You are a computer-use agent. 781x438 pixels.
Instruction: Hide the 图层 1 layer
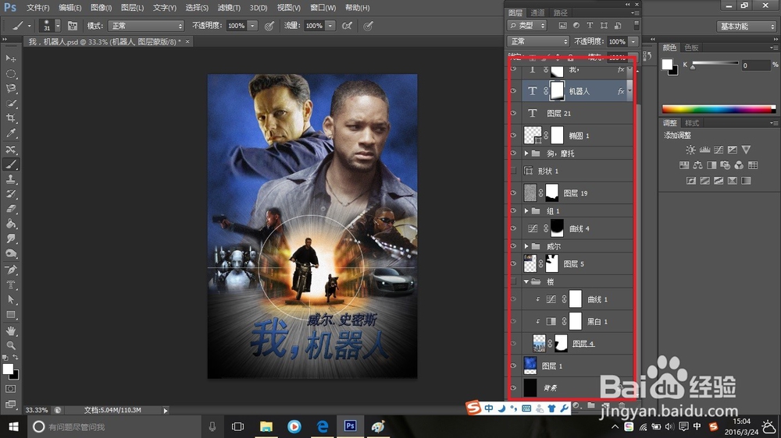pyautogui.click(x=514, y=366)
